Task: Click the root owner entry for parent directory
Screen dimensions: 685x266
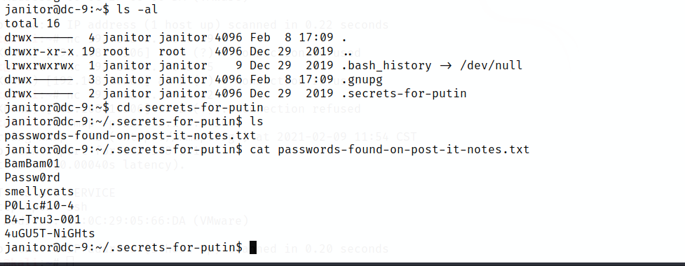Action: 116,52
